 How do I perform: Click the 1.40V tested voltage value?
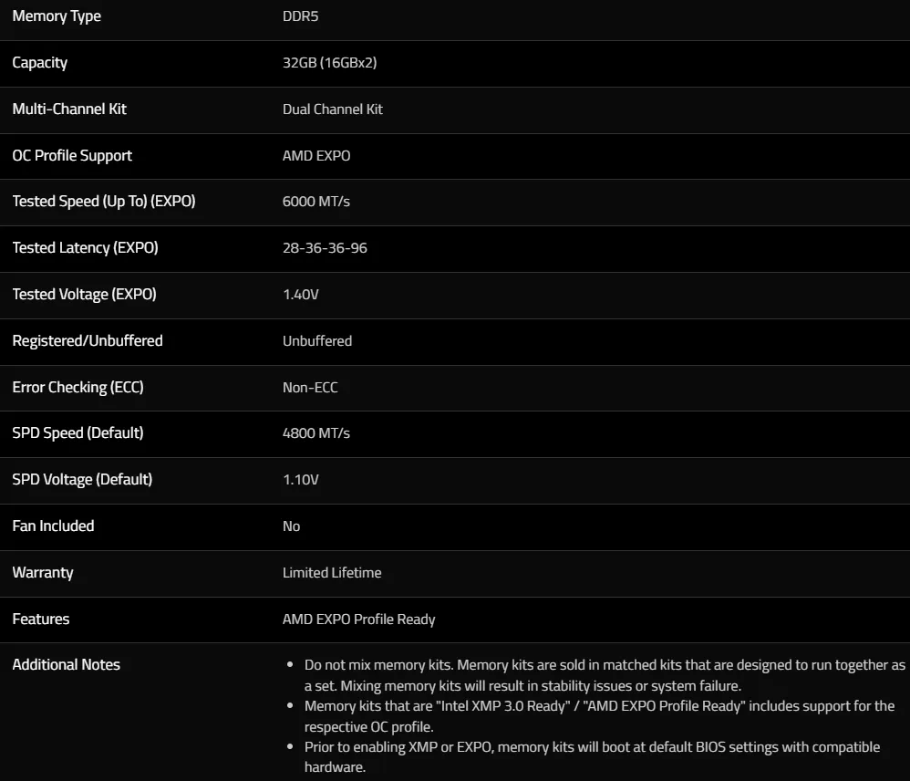click(300, 295)
